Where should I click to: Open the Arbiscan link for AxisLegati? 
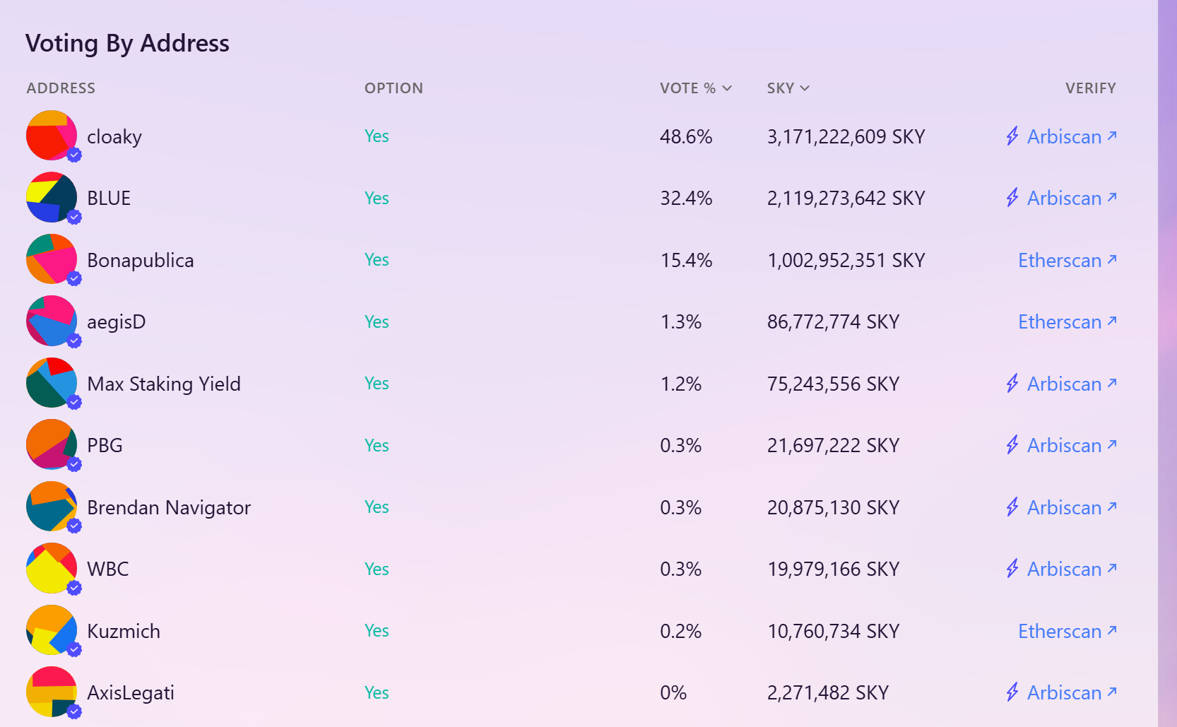(x=1064, y=692)
